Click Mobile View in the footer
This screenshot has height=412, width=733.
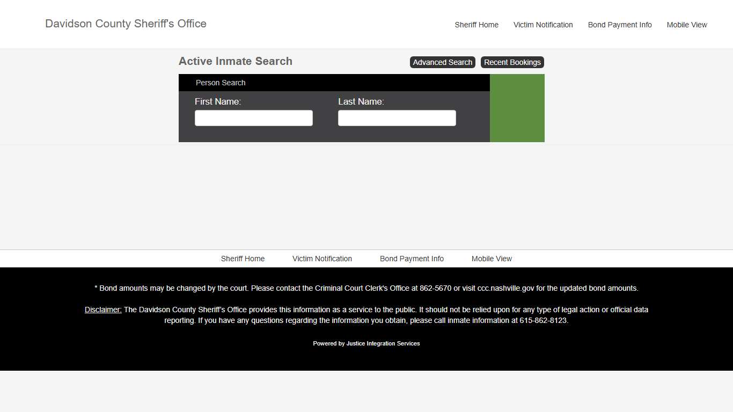click(492, 259)
